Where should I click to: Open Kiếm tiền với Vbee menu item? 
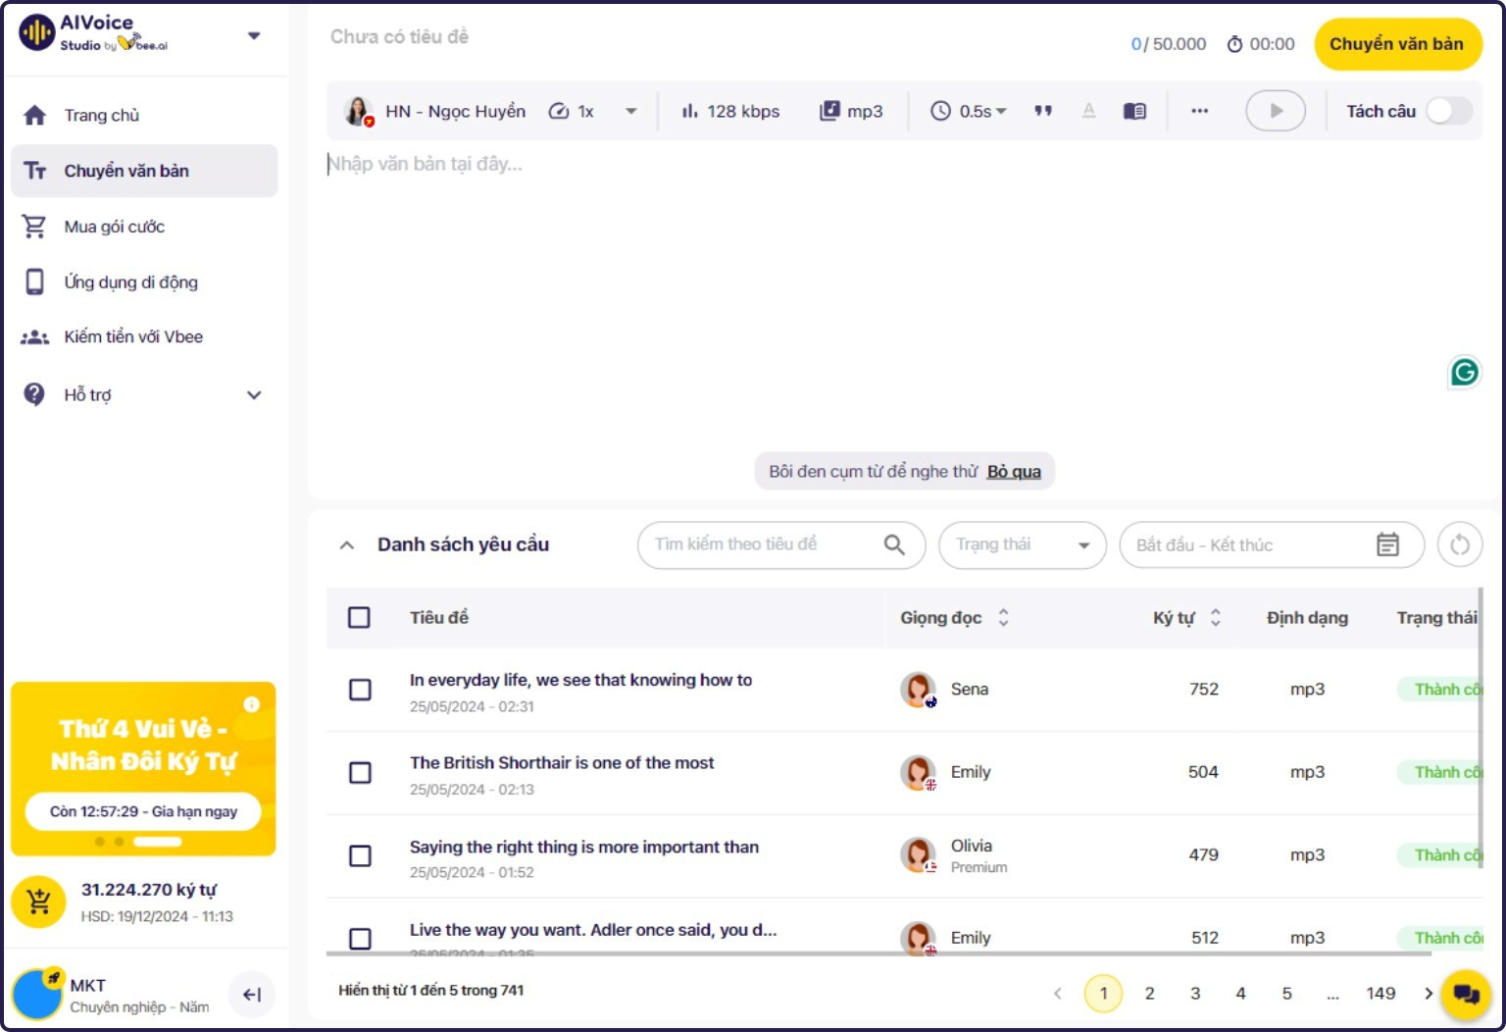coord(133,336)
